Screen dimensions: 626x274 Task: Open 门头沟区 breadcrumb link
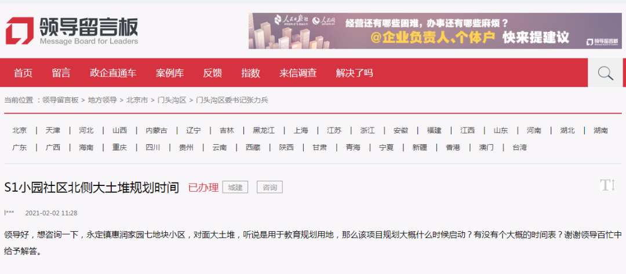pos(172,100)
